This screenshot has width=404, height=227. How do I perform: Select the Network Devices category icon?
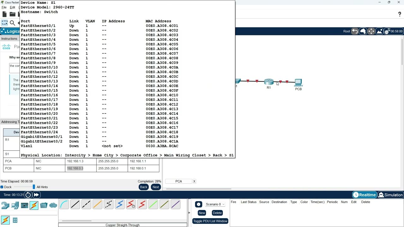click(x=5, y=206)
